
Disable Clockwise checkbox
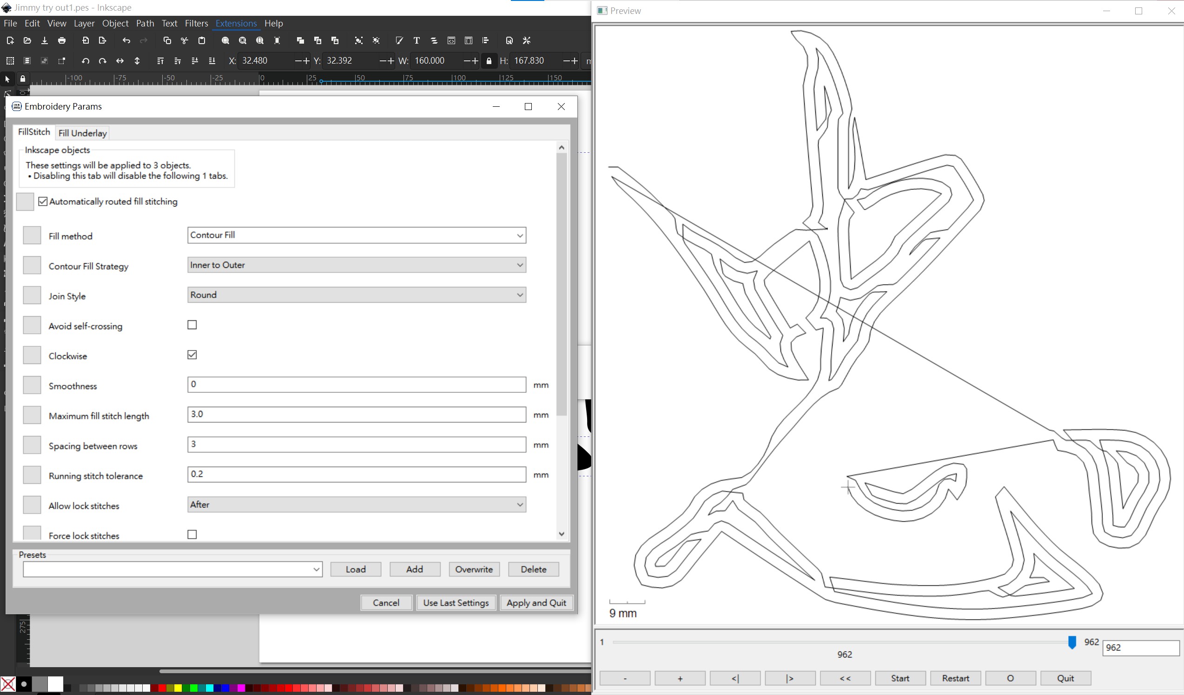pos(192,355)
